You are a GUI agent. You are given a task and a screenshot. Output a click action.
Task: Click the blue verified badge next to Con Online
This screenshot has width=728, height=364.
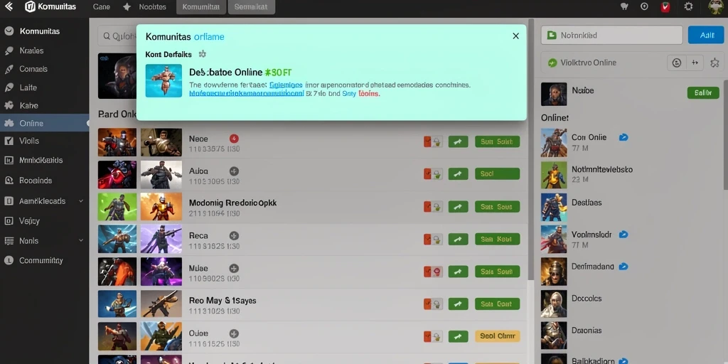(623, 137)
